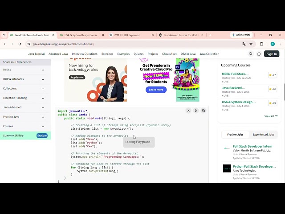This screenshot has width=285, height=214.
Task: Click the Sign In button
Action: tap(272, 54)
